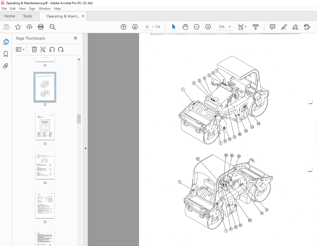Print the document

pos(41,27)
